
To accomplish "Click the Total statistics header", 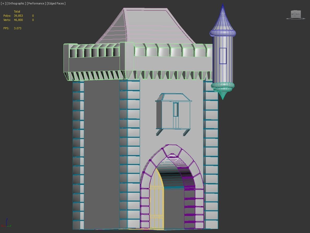I will tap(17, 12).
